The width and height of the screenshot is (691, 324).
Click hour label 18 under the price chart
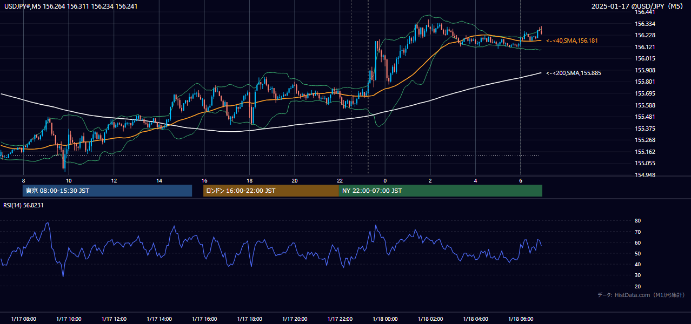249,180
